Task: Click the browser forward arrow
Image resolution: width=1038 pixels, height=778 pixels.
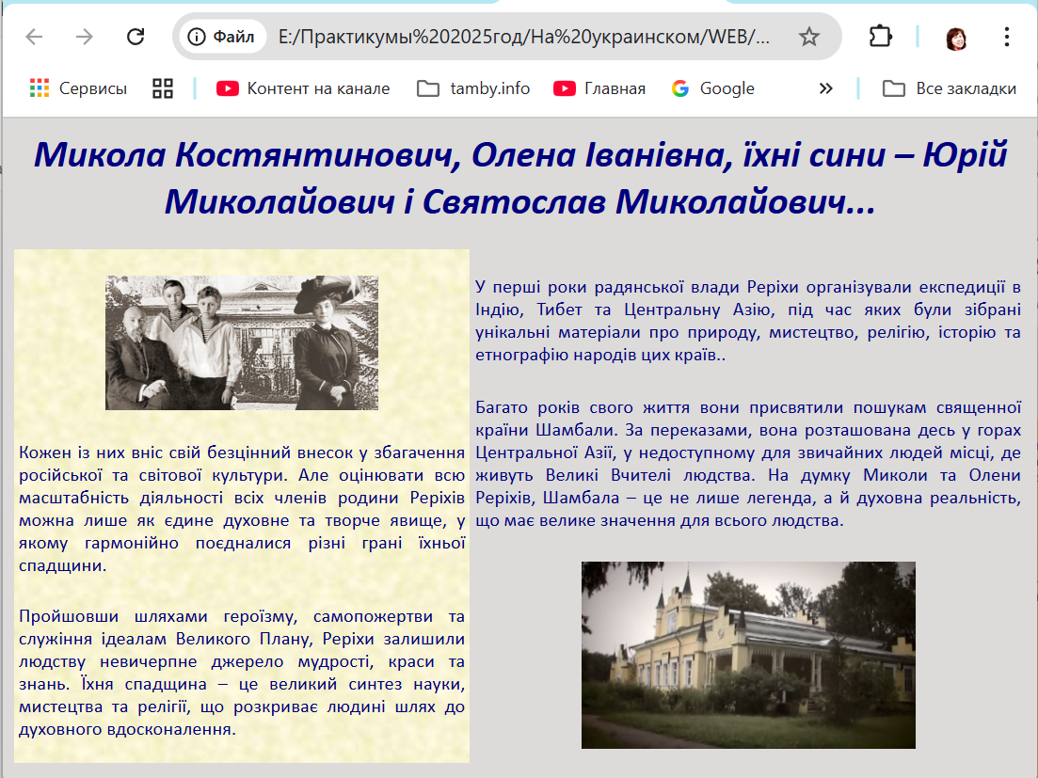Action: click(x=85, y=37)
